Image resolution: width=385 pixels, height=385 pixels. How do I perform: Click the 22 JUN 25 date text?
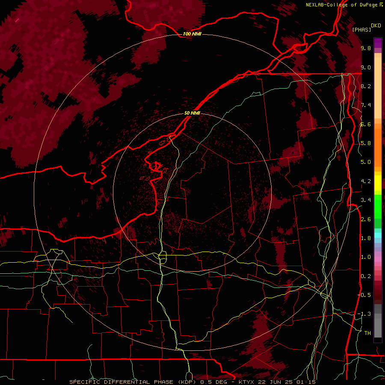275,382
